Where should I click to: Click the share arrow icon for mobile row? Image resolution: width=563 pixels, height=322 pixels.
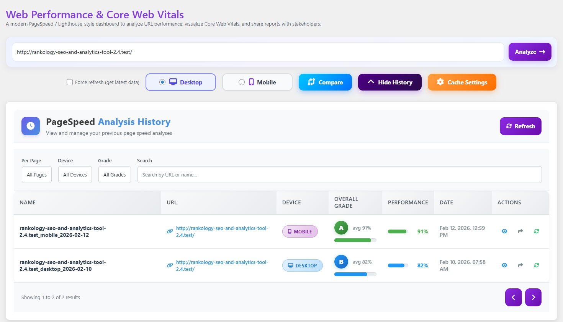click(x=520, y=231)
